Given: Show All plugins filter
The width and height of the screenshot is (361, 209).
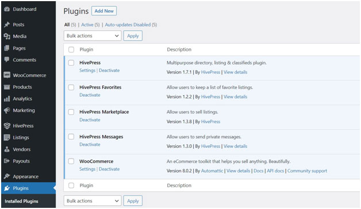Looking at the screenshot, I should point(67,25).
